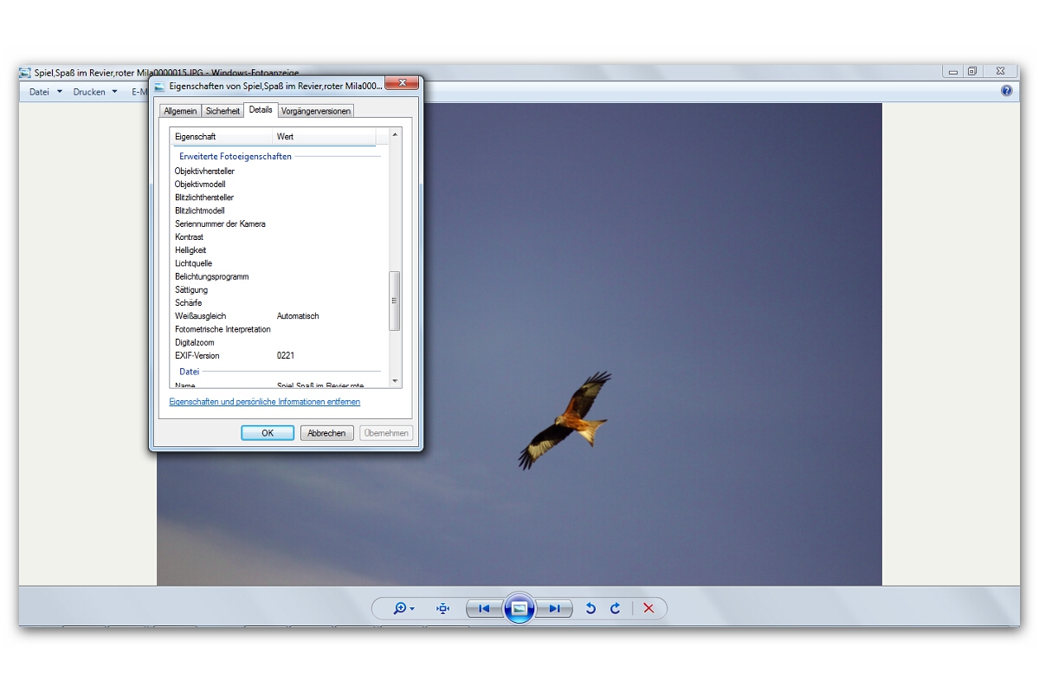Click the properties list scrollbar thumb
Image resolution: width=1039 pixels, height=693 pixels.
point(396,301)
